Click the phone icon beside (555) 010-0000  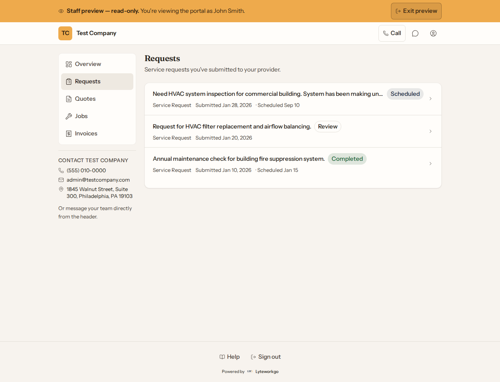(x=61, y=171)
